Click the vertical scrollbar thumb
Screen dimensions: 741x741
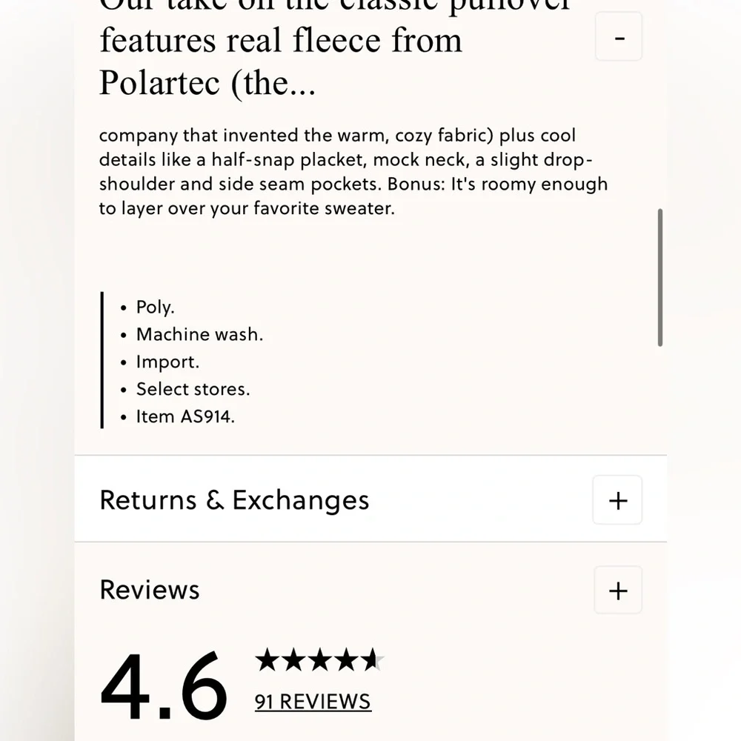[660, 277]
